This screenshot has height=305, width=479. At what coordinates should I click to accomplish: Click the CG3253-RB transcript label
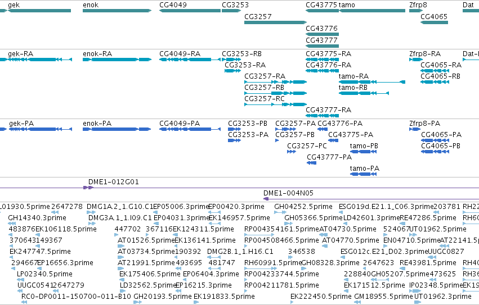241,54
